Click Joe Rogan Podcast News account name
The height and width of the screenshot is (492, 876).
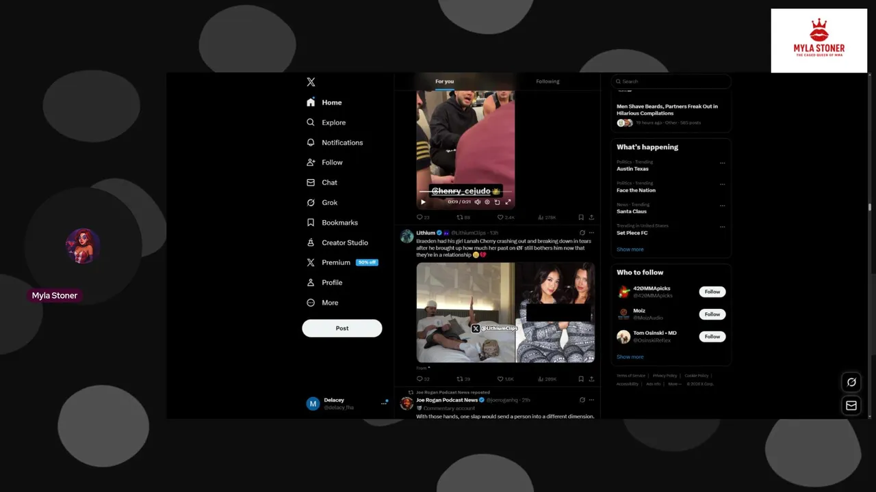point(447,400)
